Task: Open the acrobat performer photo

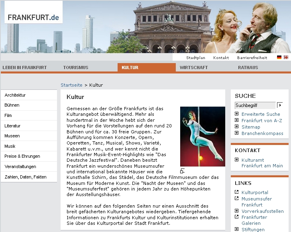Action: pos(203,136)
